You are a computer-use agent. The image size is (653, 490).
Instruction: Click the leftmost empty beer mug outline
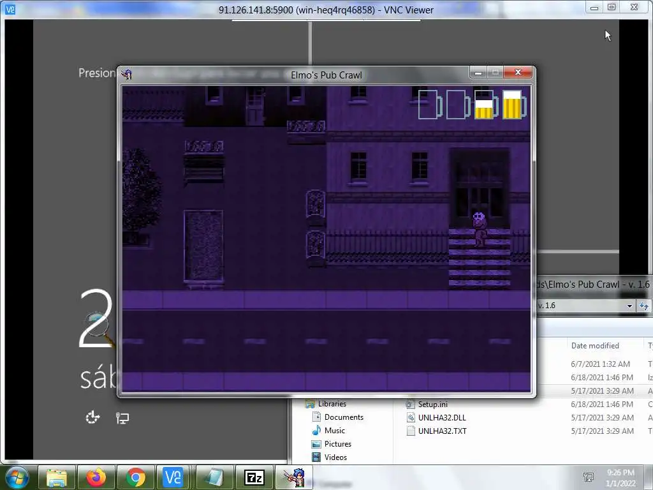pyautogui.click(x=430, y=105)
